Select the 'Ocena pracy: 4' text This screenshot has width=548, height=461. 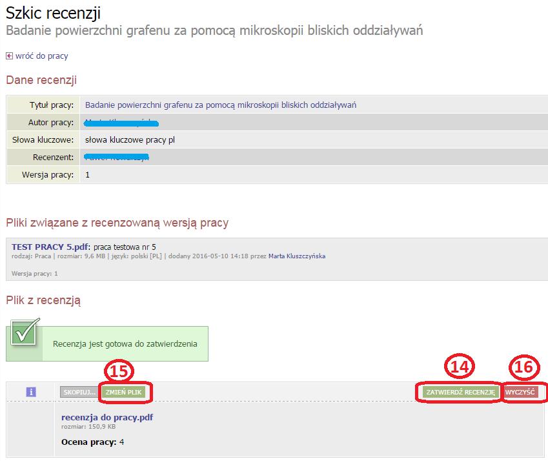92,442
